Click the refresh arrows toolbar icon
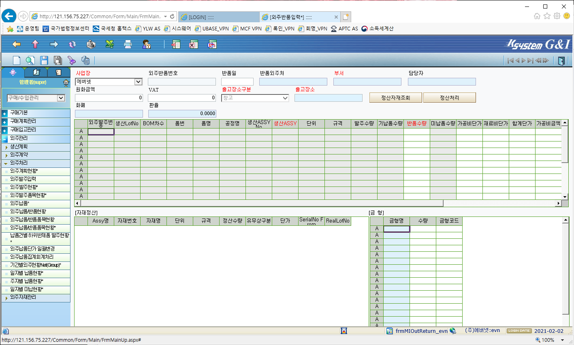The height and width of the screenshot is (345, 574). 73,44
